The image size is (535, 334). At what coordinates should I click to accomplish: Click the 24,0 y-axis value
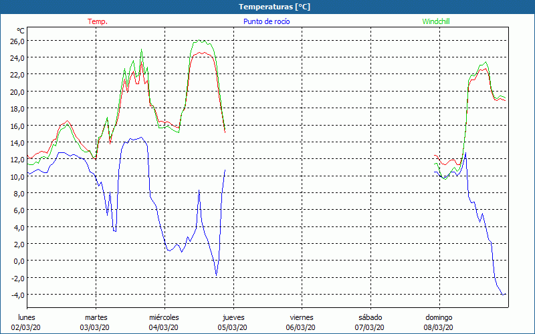(x=17, y=58)
